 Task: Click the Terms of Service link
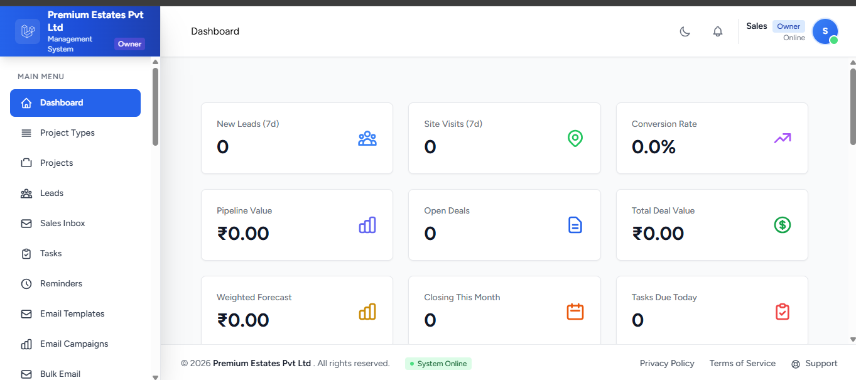742,363
